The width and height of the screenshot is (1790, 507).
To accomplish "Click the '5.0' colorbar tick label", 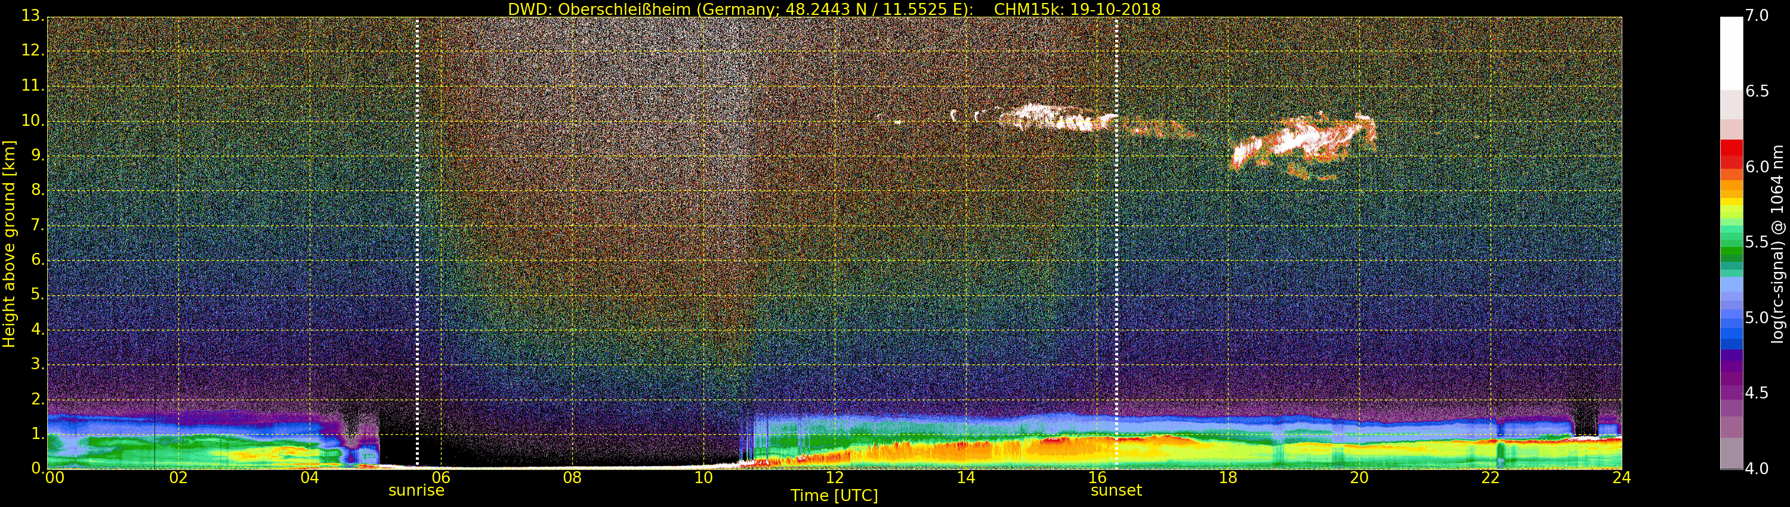I will [x=1757, y=318].
